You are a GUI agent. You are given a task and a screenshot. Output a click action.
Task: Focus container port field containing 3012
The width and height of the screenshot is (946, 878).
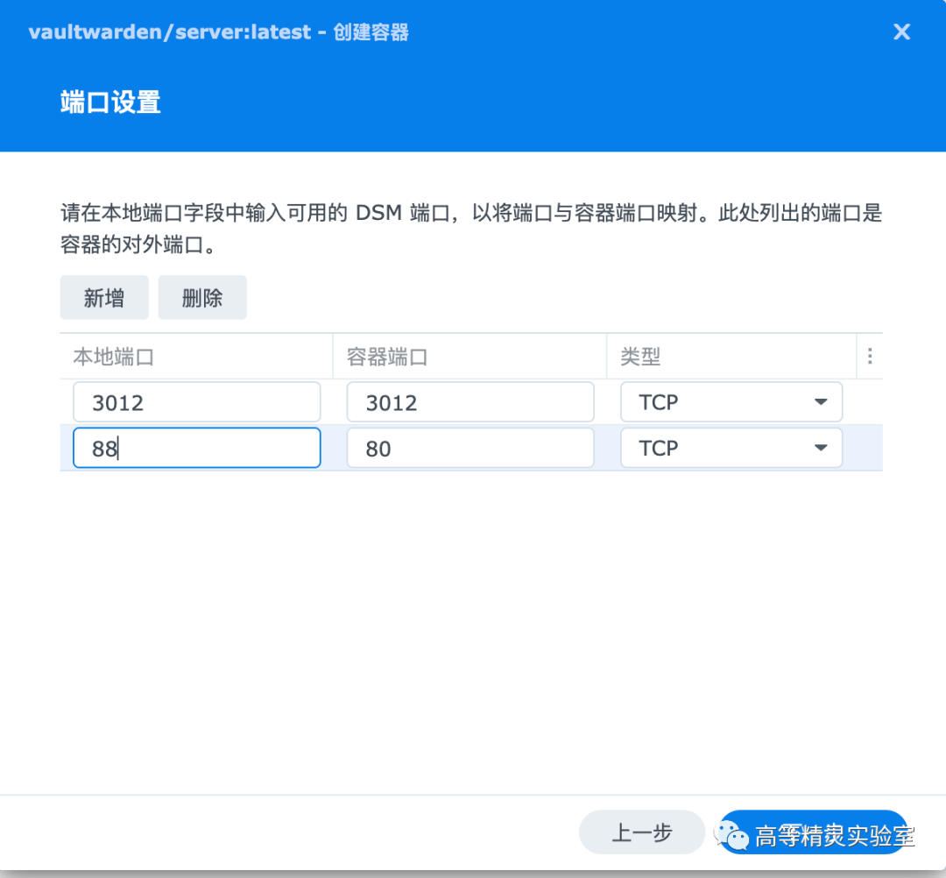pyautogui.click(x=470, y=402)
